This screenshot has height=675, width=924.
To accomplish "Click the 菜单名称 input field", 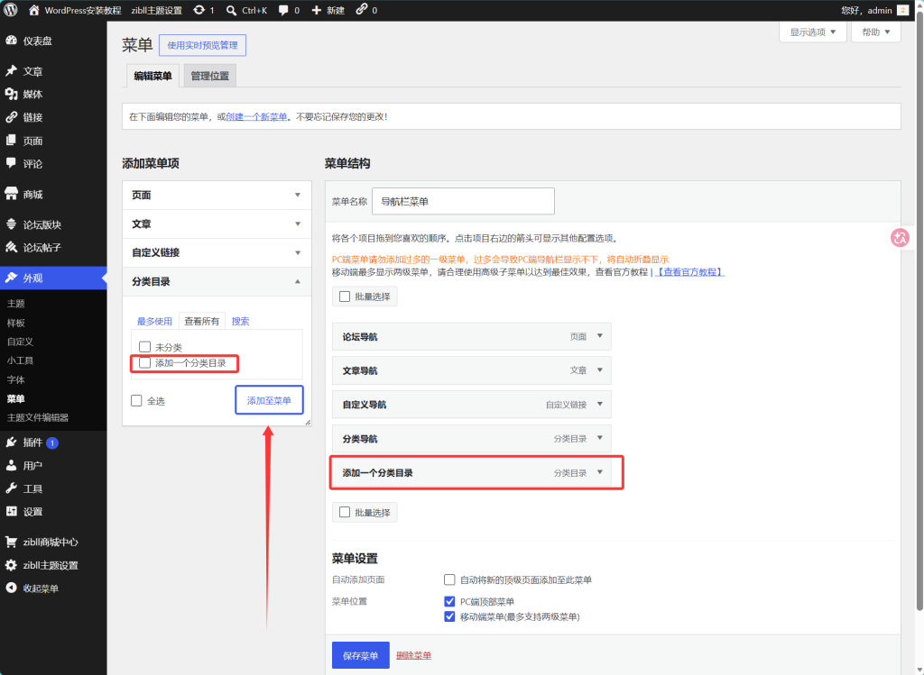I will pos(463,201).
